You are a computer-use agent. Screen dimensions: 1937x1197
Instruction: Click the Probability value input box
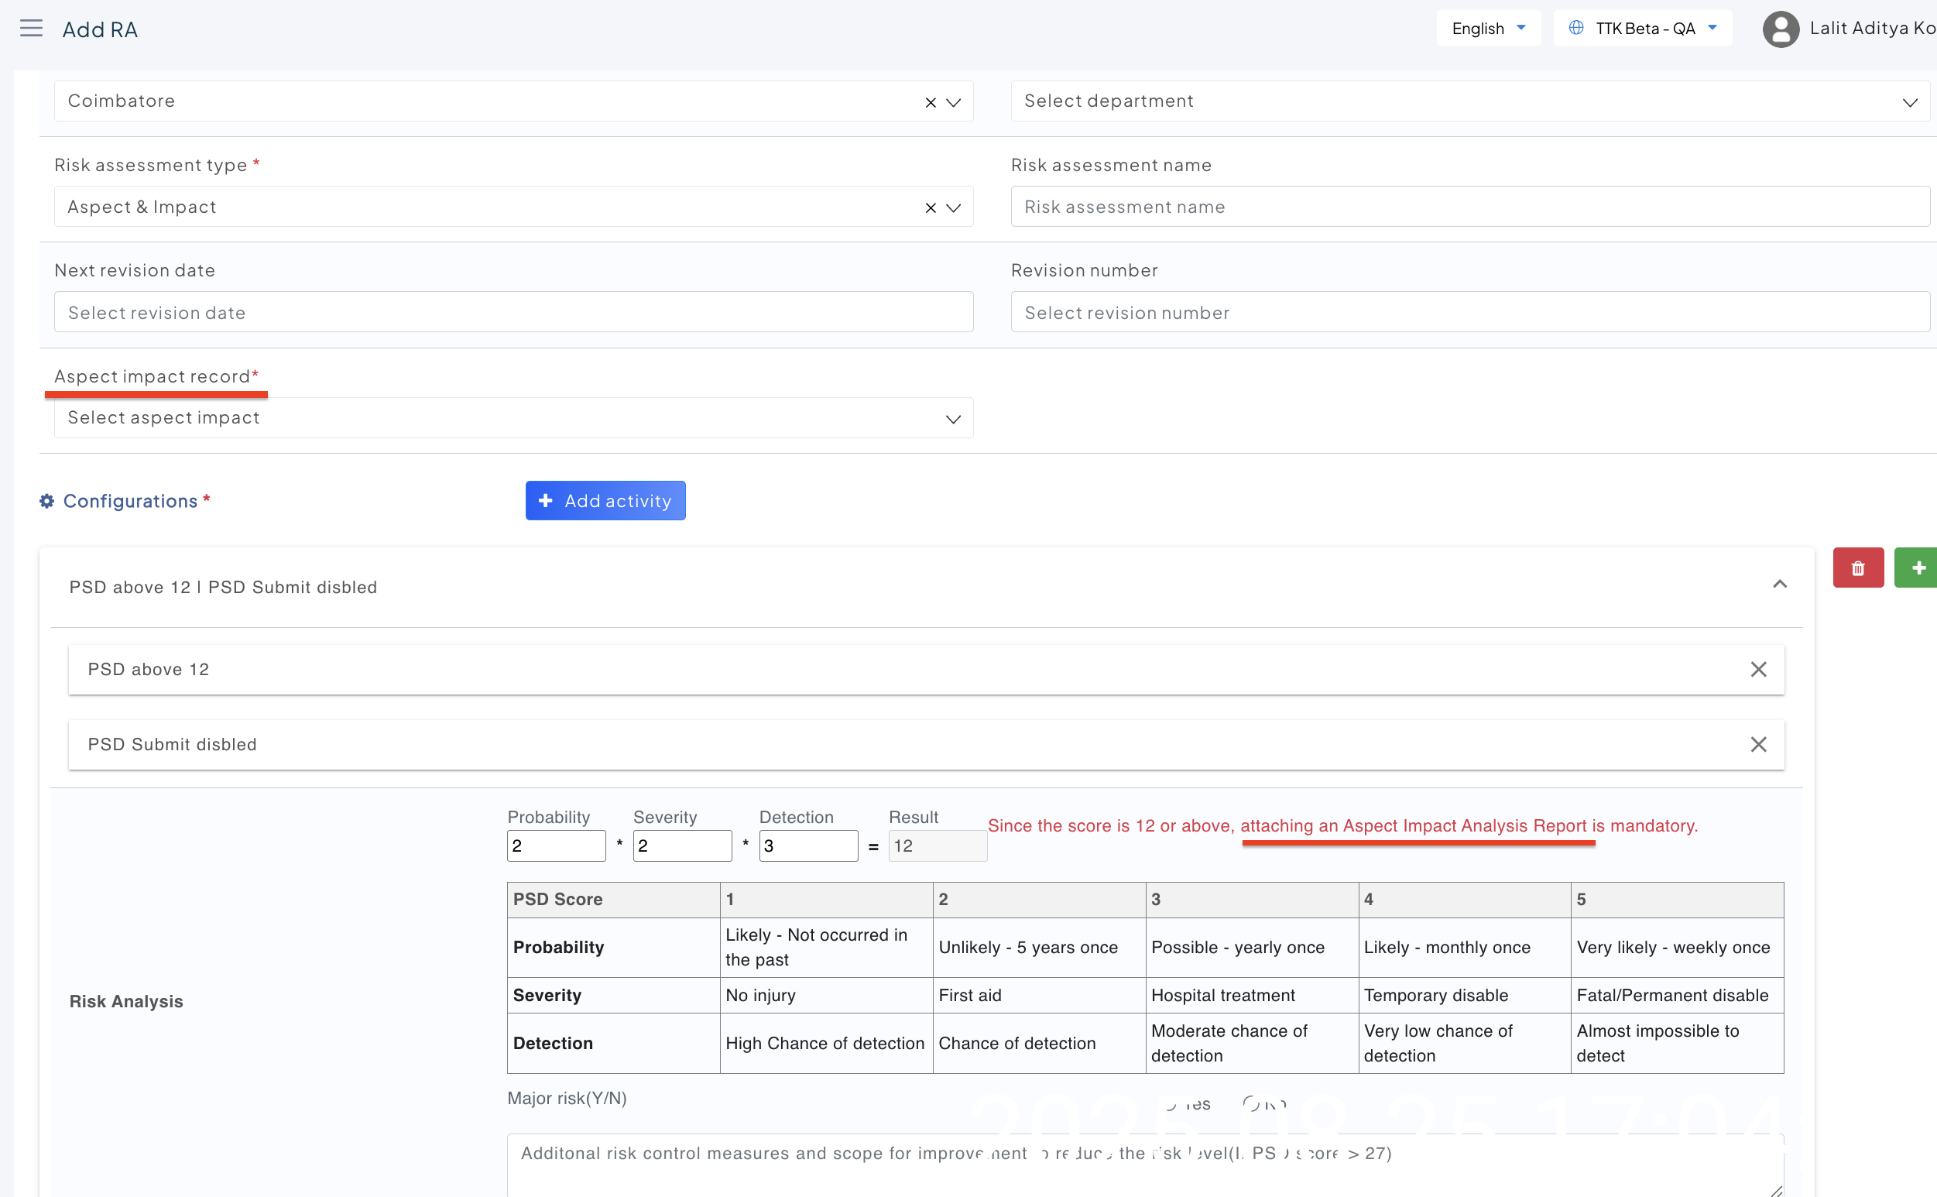(556, 845)
